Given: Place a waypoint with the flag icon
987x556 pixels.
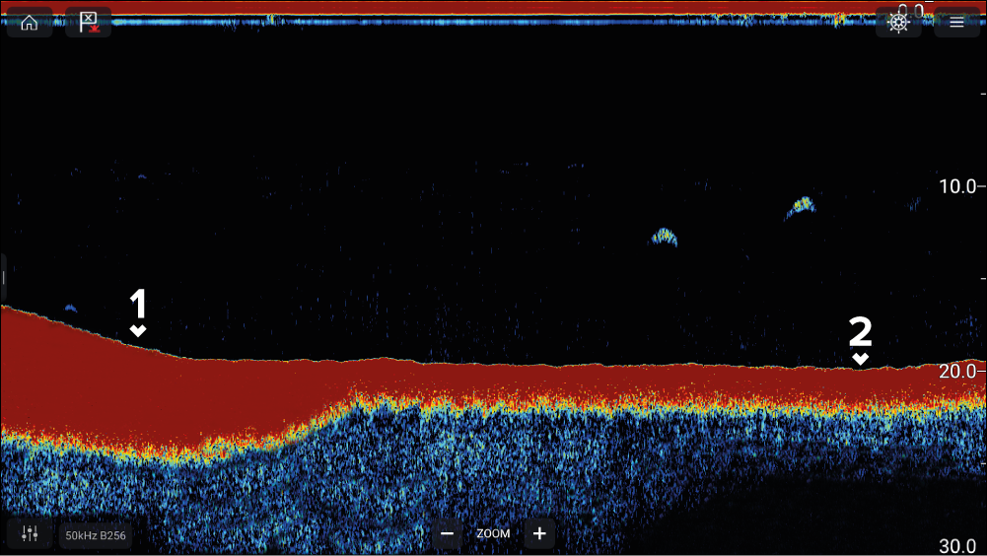Looking at the screenshot, I should (88, 23).
